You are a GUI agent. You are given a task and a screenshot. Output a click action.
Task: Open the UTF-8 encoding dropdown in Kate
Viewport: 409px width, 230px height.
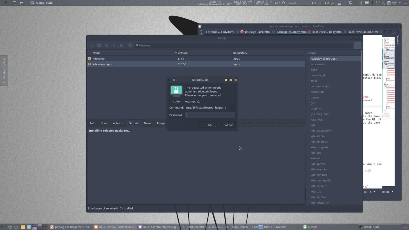coord(370,192)
